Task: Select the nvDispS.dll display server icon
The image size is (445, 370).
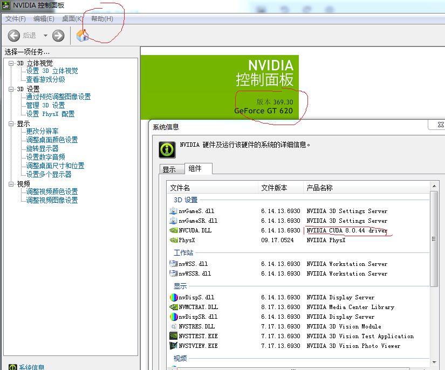Action: tap(174, 297)
